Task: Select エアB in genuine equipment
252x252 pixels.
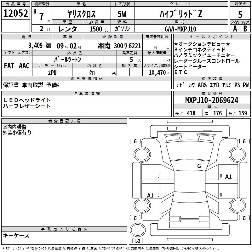Action: (x=215, y=85)
